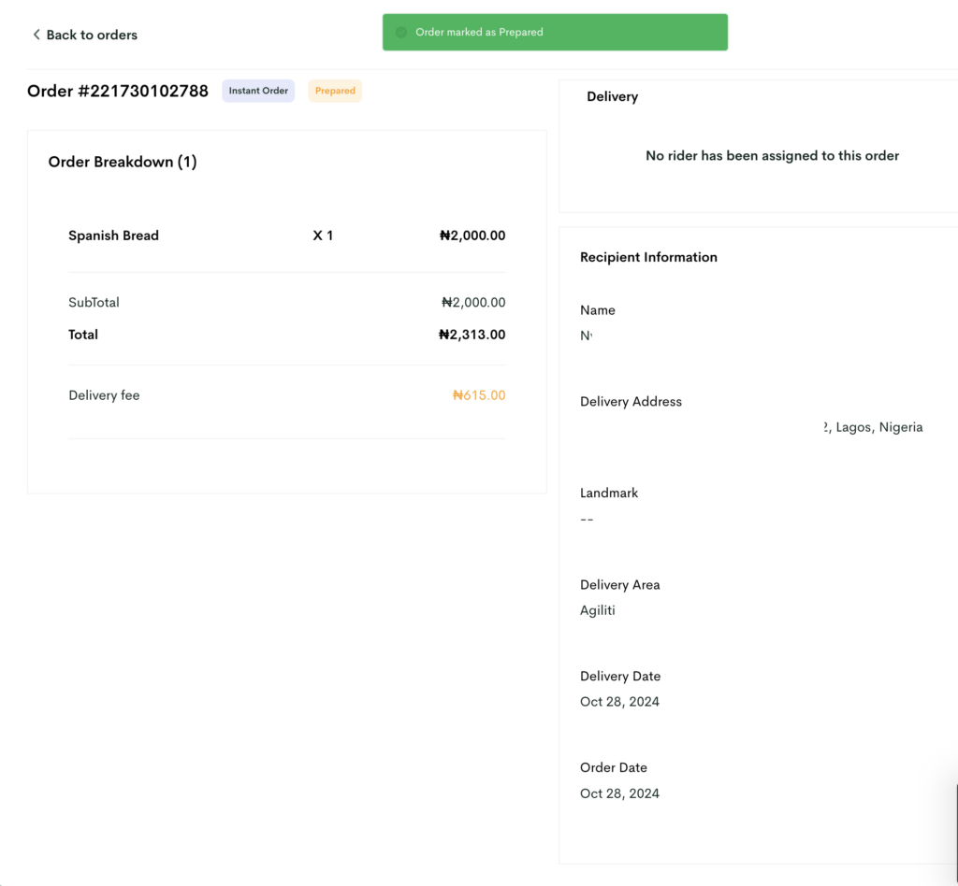Click the Landmark empty value dashes
The height and width of the screenshot is (886, 958).
click(x=587, y=520)
